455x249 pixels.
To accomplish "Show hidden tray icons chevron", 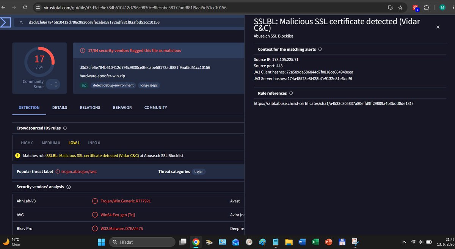I will tap(405, 241).
